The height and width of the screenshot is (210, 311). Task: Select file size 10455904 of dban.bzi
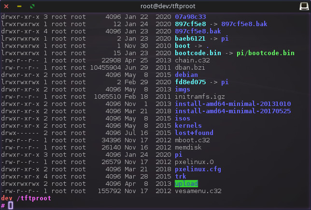tap(105, 68)
